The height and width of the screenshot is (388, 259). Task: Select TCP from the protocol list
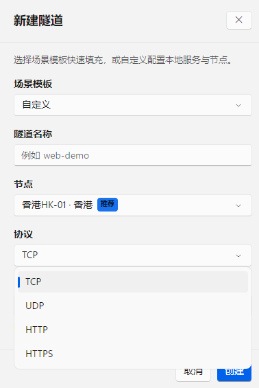tap(133, 282)
